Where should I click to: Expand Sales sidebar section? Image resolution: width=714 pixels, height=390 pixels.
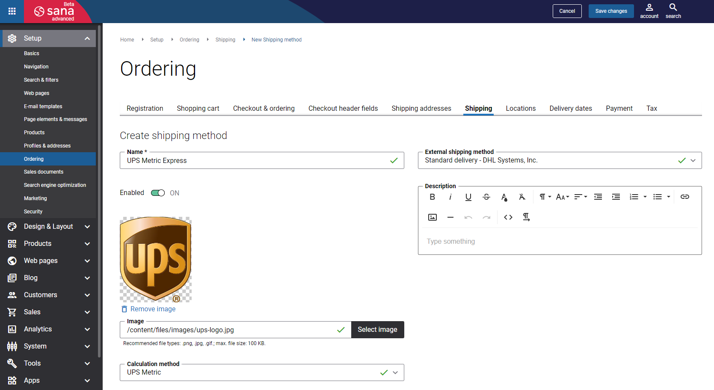pyautogui.click(x=87, y=312)
